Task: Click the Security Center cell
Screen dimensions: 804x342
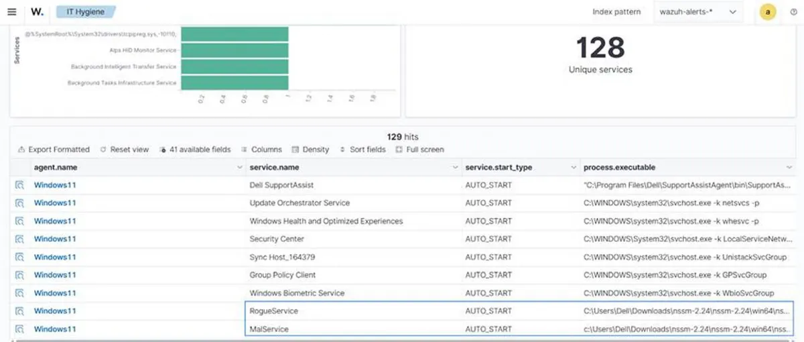Action: pyautogui.click(x=353, y=239)
